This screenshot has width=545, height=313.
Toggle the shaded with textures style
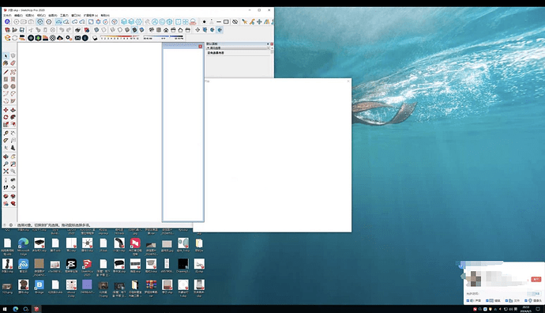coord(134,30)
